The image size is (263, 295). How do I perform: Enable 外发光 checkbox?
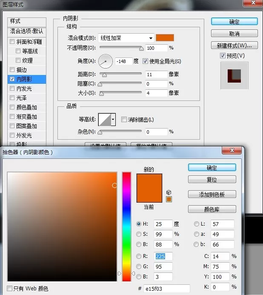tap(12, 135)
